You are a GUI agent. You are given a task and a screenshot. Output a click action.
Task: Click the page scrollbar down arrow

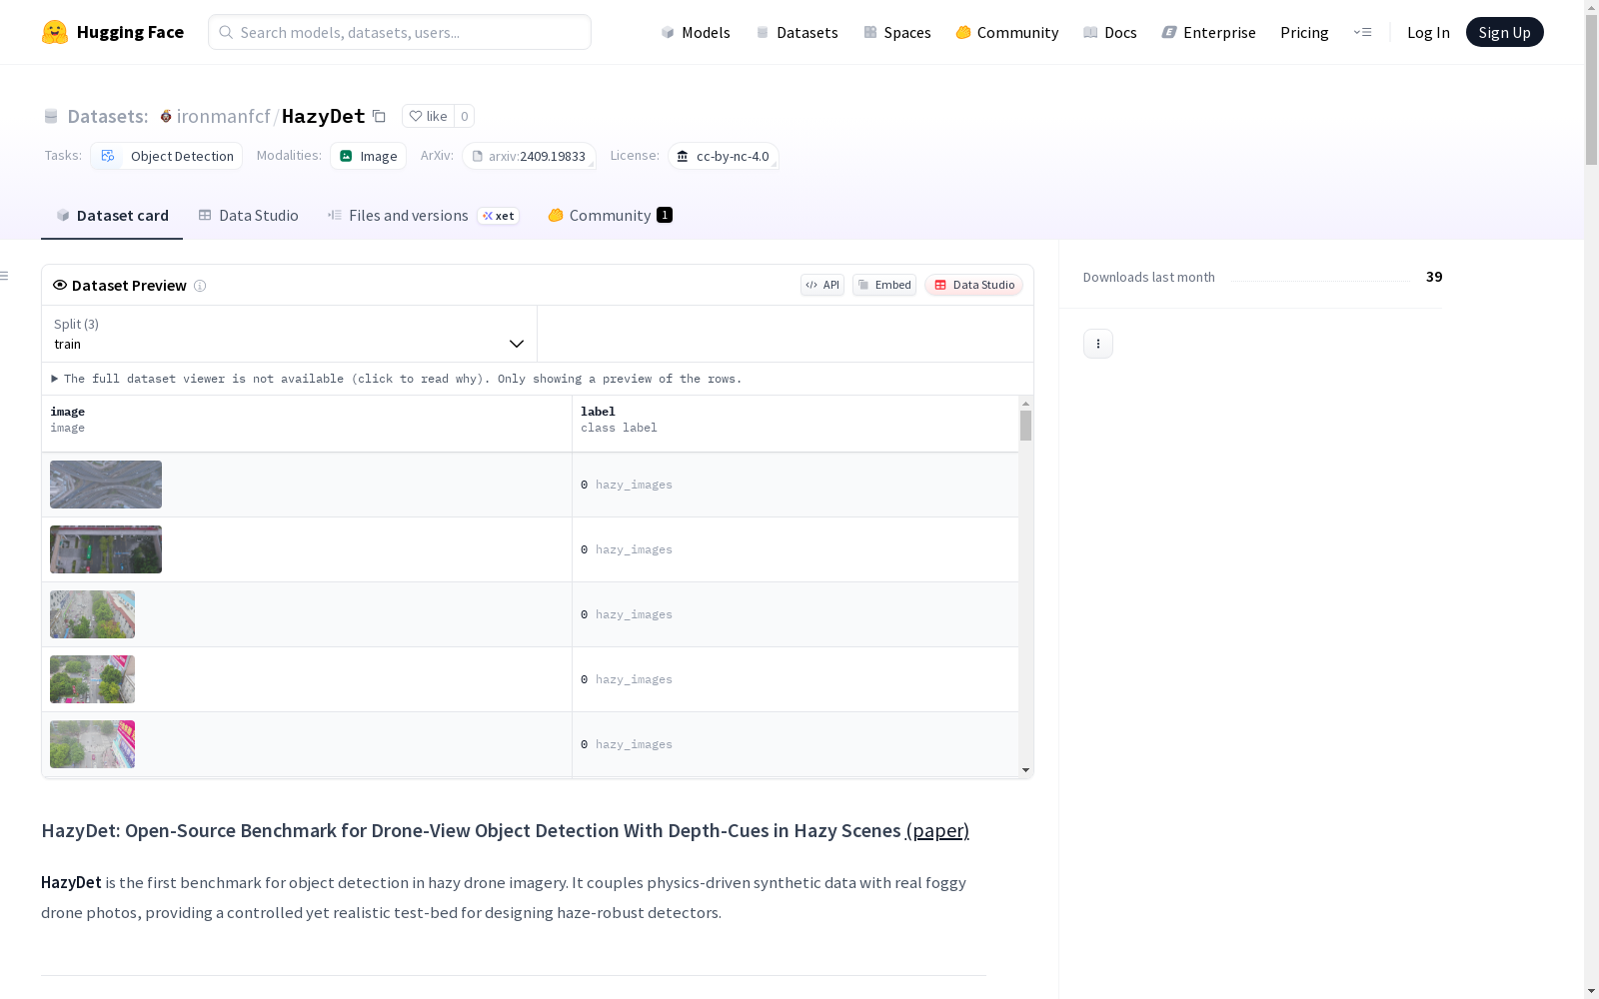[x=1591, y=991]
